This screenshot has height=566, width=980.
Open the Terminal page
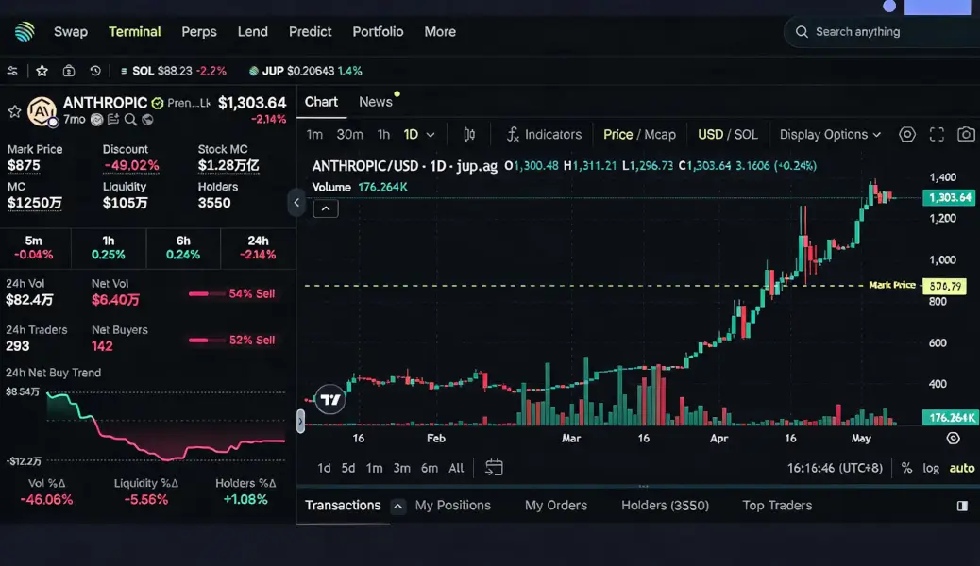pyautogui.click(x=134, y=32)
